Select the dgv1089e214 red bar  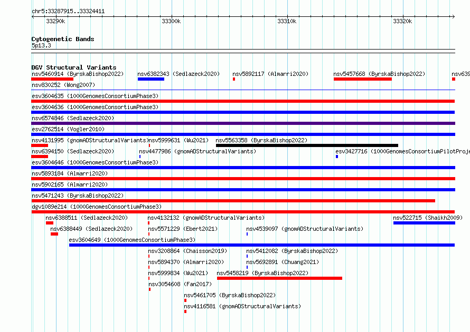point(243,212)
